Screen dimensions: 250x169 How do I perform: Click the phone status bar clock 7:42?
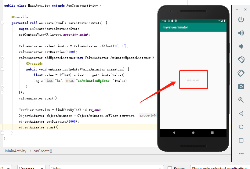click(x=164, y=21)
